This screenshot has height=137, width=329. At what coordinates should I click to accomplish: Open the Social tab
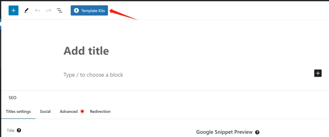[45, 112]
